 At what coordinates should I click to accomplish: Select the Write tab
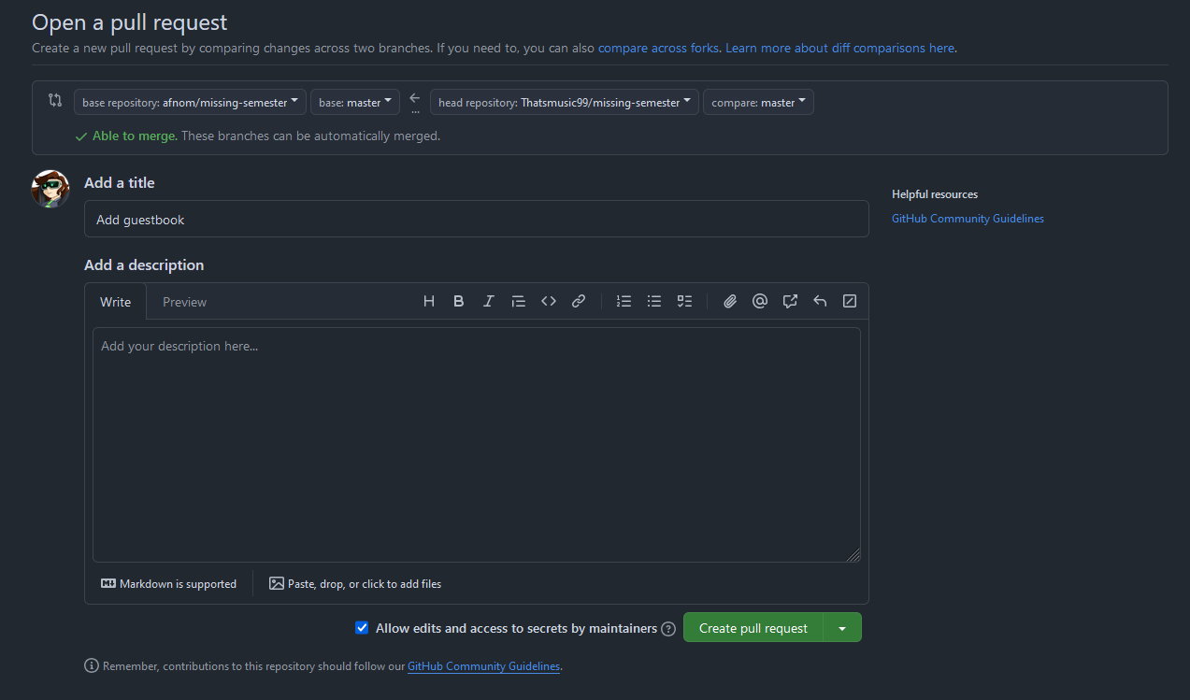coord(115,301)
